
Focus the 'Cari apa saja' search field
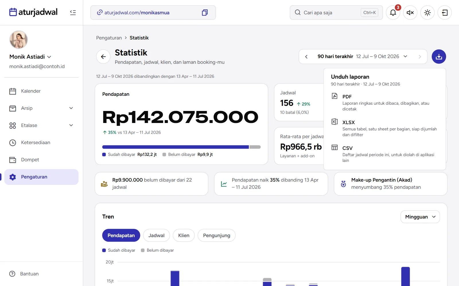(336, 13)
